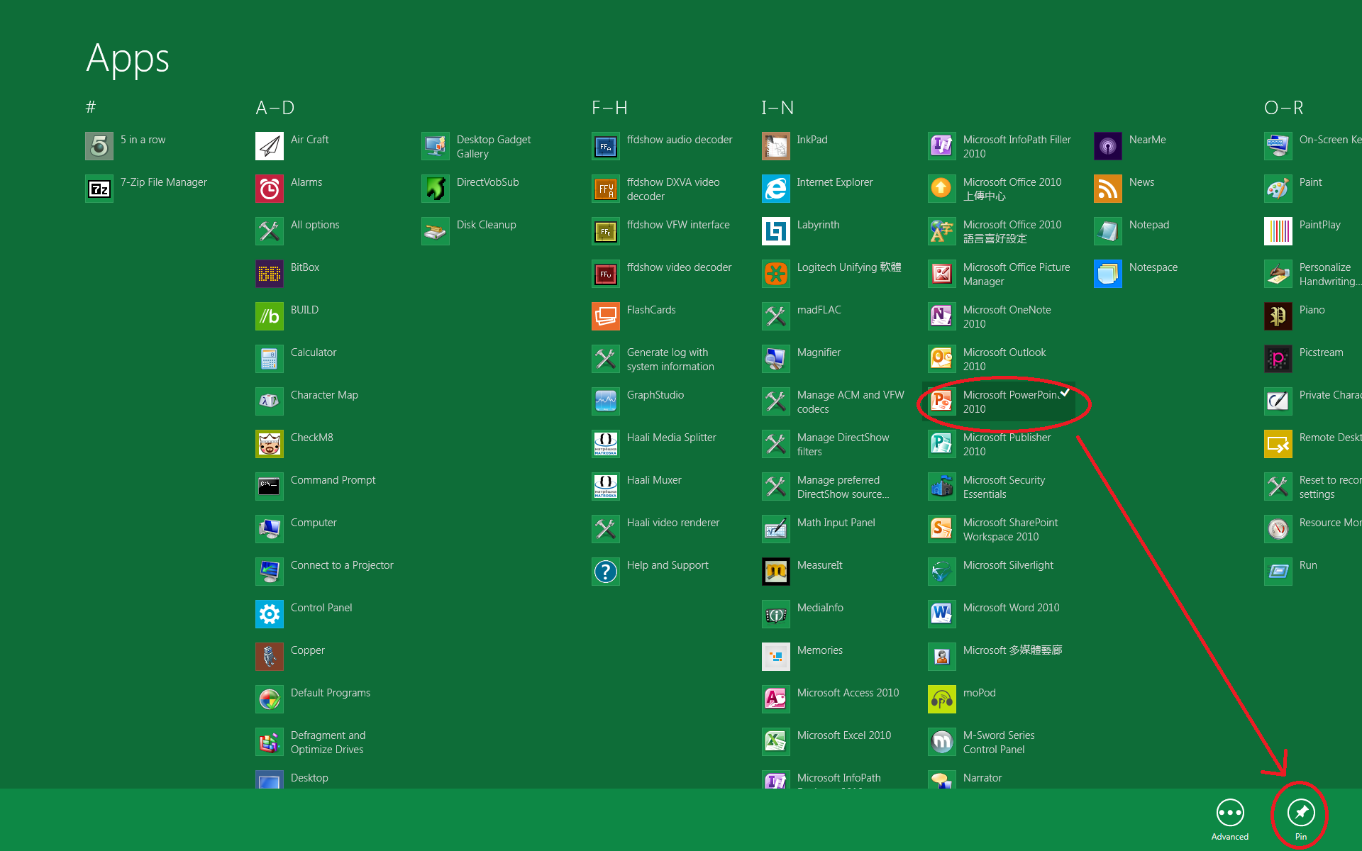Open Microsoft Security Essentials label
The image size is (1362, 851).
point(1004,487)
